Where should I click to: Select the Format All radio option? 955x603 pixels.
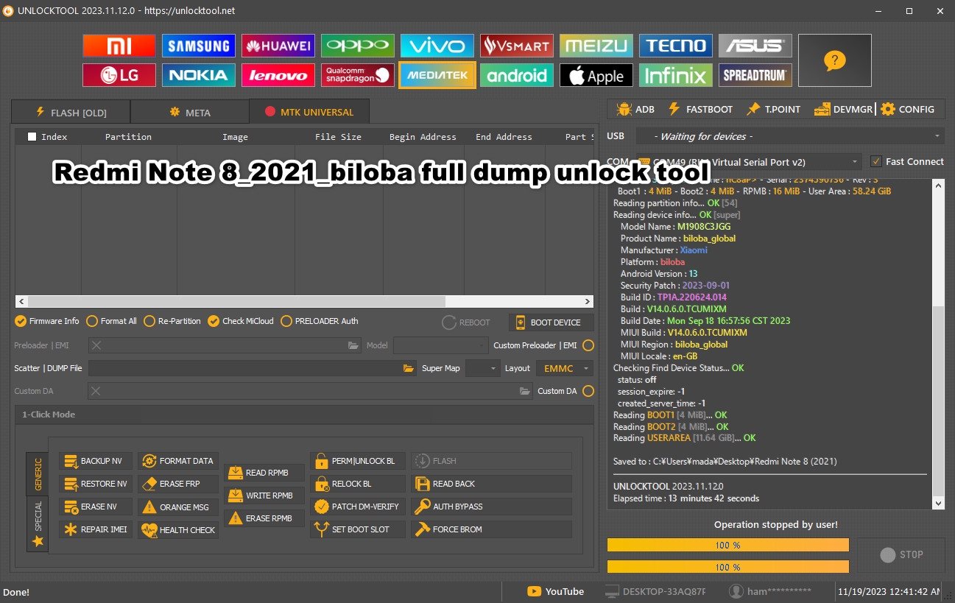tap(92, 321)
